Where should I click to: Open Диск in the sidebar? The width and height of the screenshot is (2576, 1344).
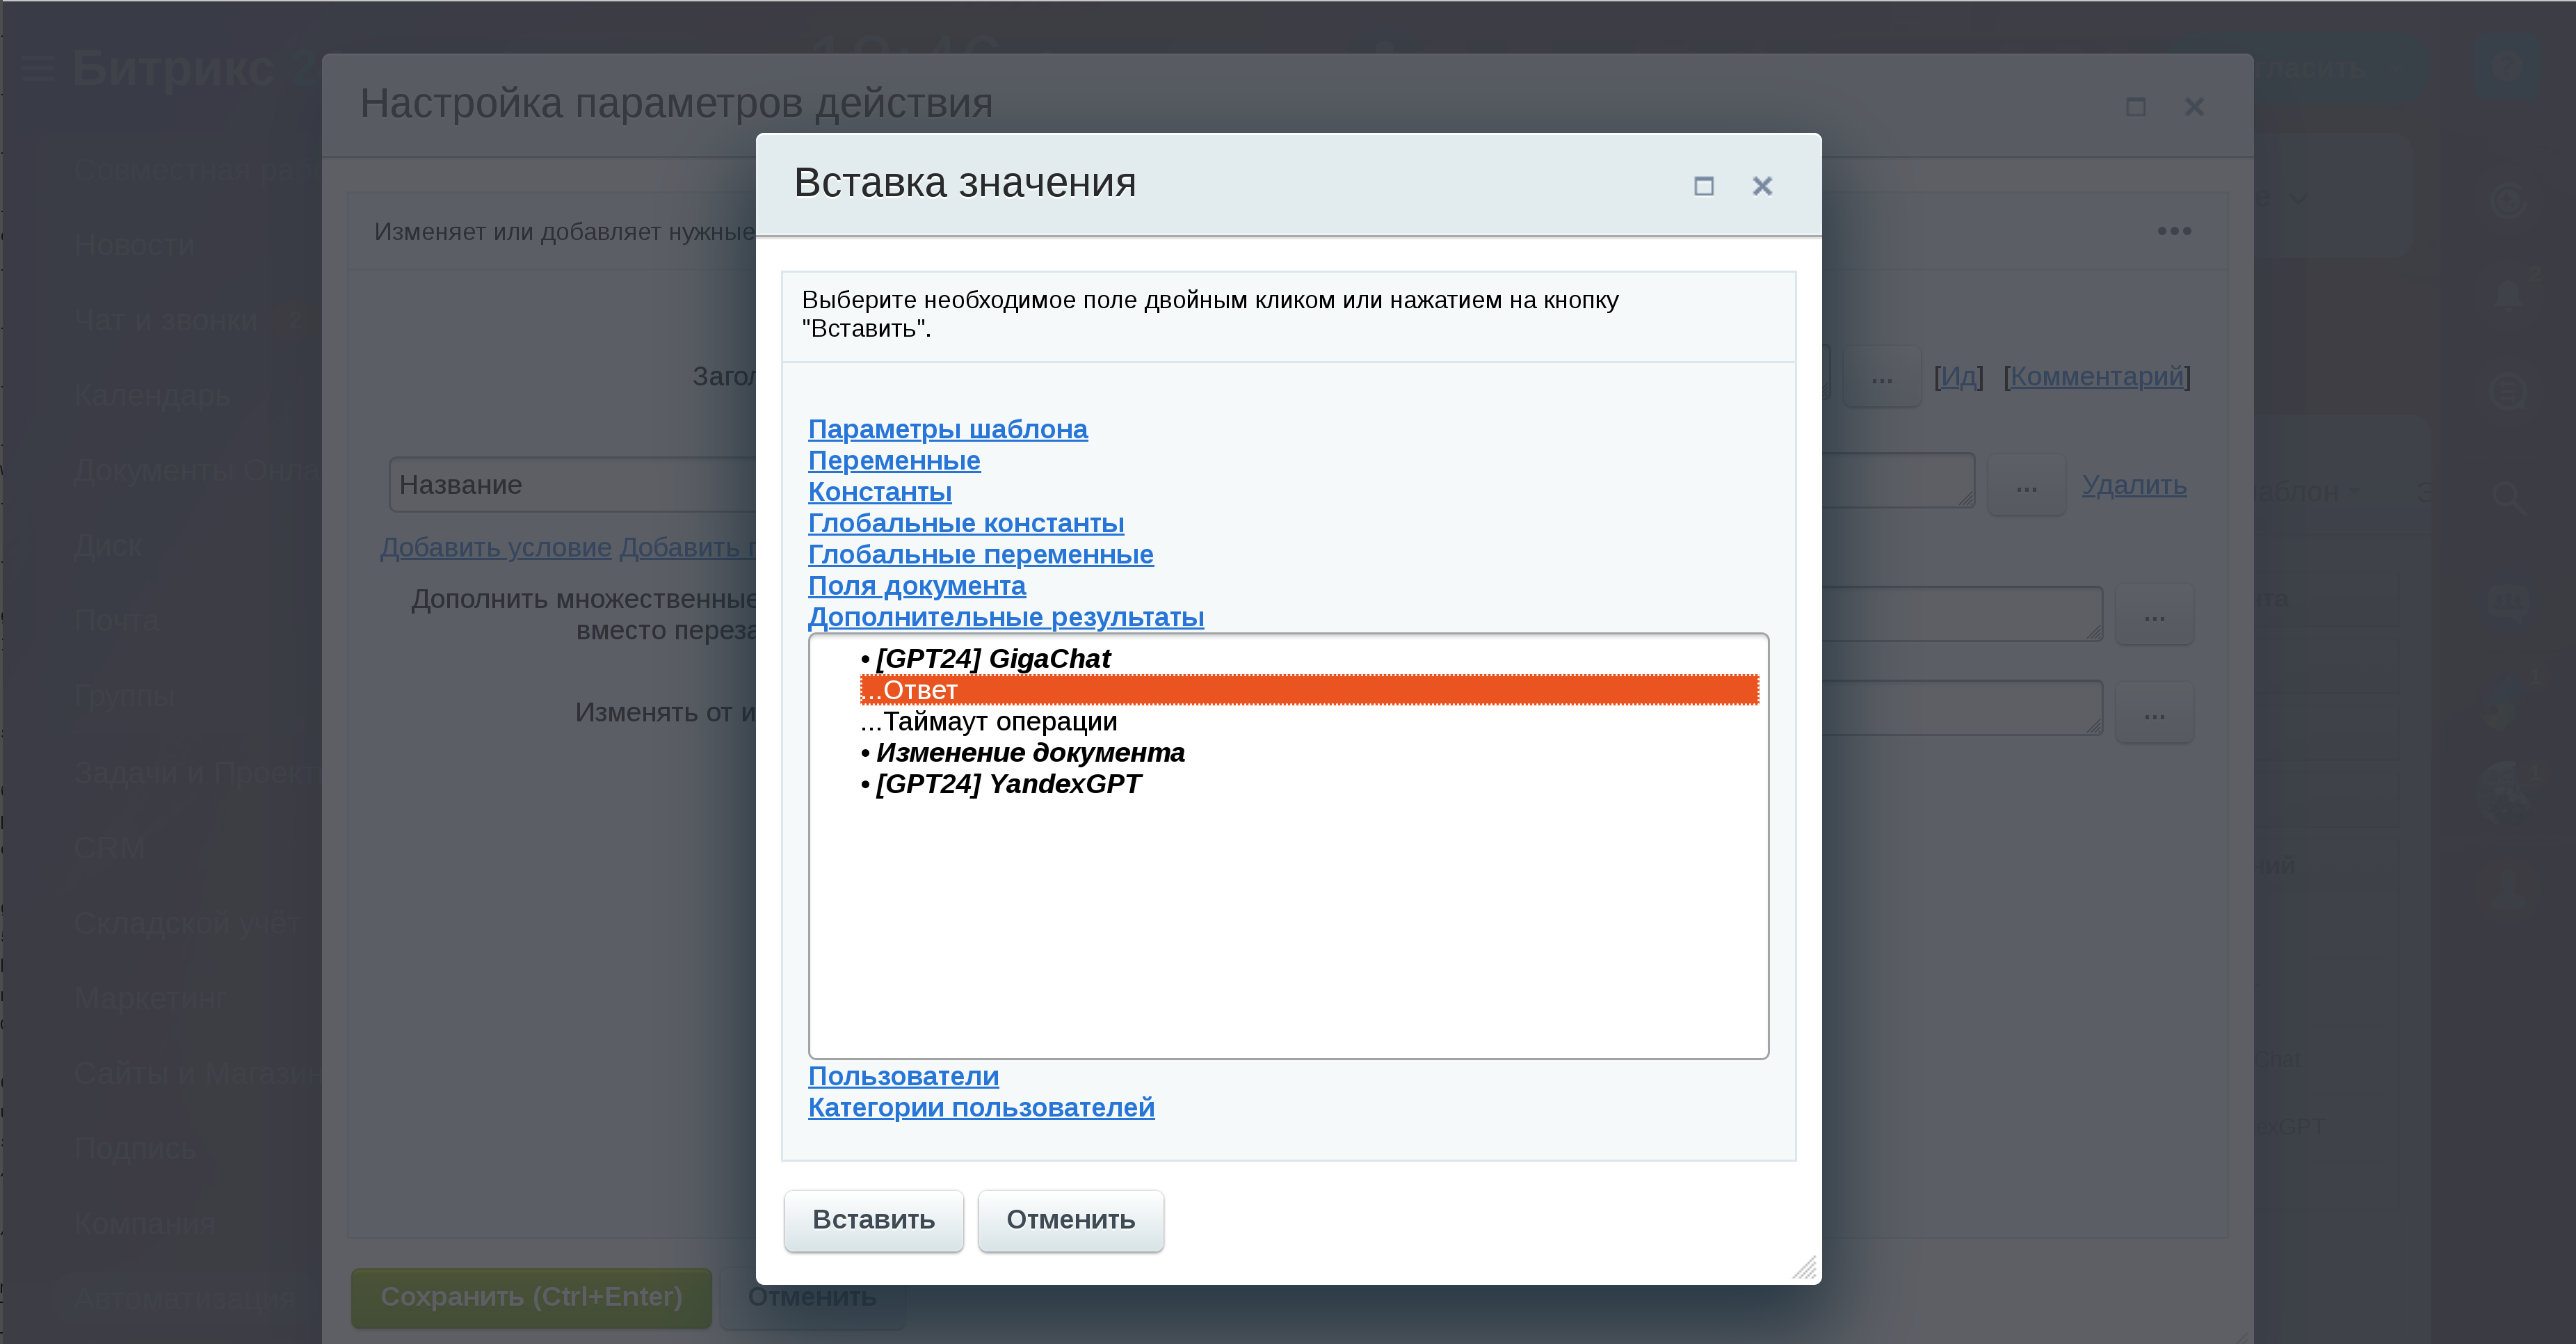click(109, 546)
